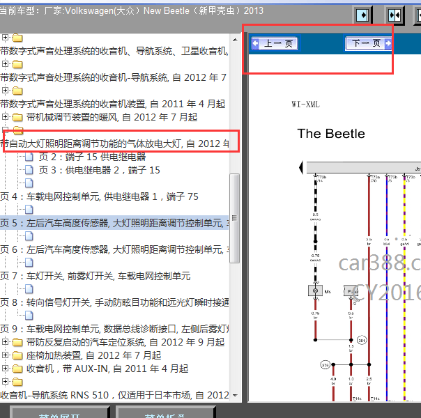Click lamp symbol M5 in wiring diagram
This screenshot has height=418, width=421.
315,291
